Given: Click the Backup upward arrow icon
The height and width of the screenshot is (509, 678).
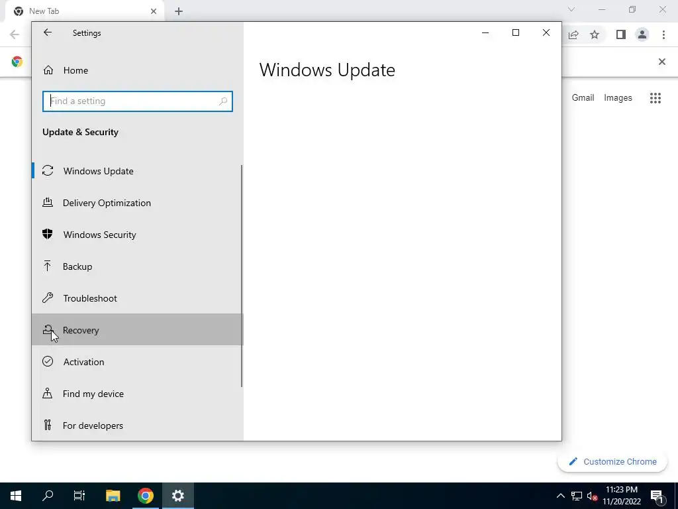Looking at the screenshot, I should [x=47, y=266].
